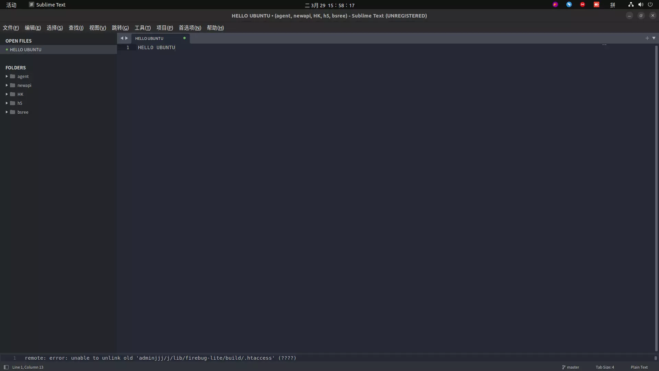The image size is (659, 371).
Task: Click the power menu icon
Action: [x=650, y=4]
